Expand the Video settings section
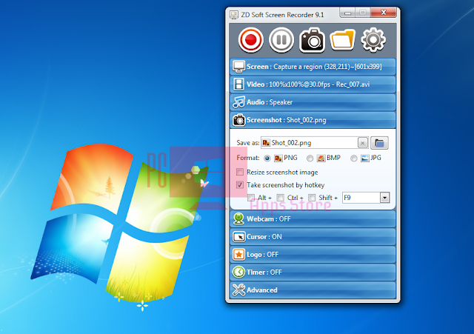Screen dimensions: 474x334 click(x=313, y=84)
